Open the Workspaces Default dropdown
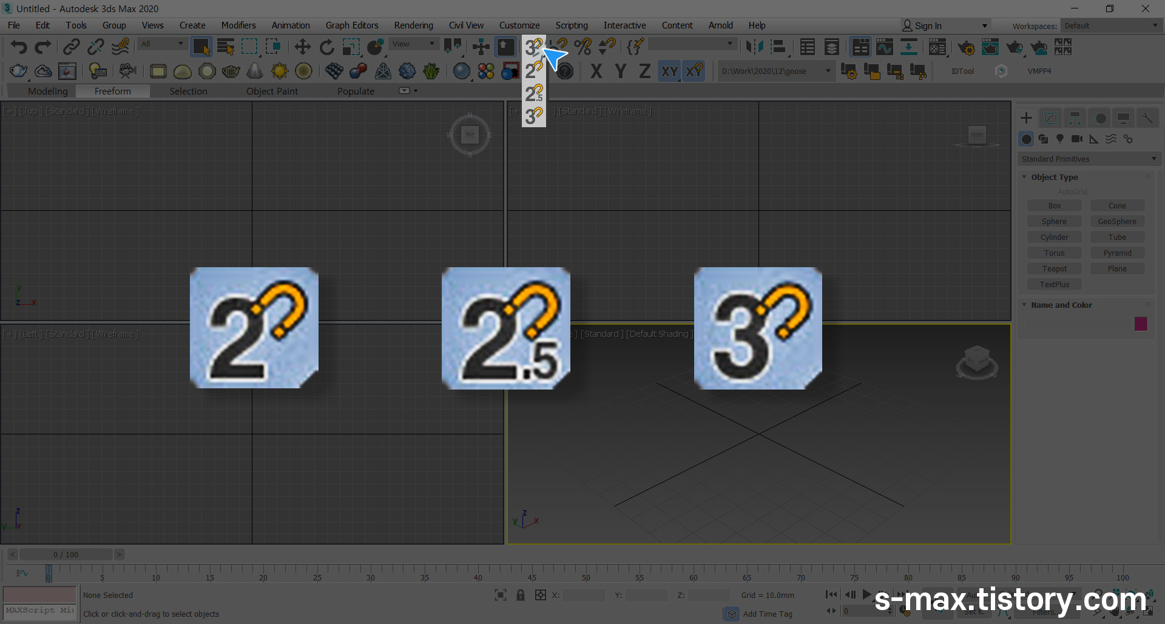This screenshot has height=624, width=1165. 1110,25
